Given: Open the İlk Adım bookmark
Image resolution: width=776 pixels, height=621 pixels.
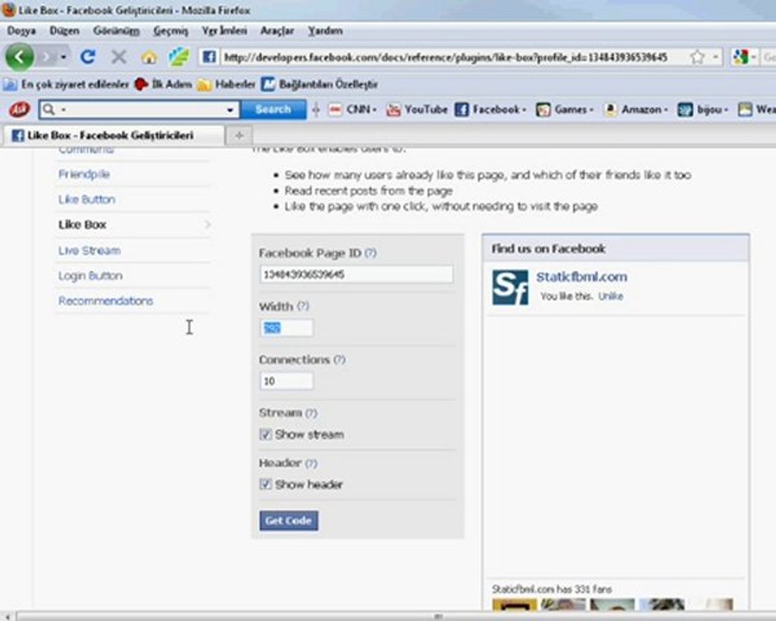Looking at the screenshot, I should [x=163, y=85].
